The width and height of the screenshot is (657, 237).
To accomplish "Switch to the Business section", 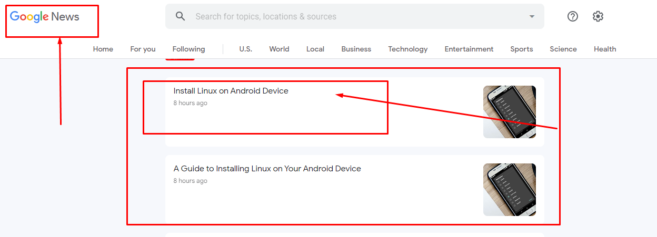I will [356, 49].
